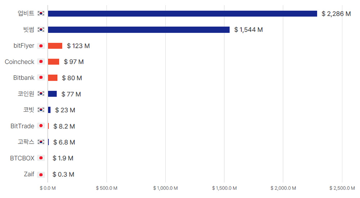Select the 빗썸 blue bar

pyautogui.click(x=139, y=30)
